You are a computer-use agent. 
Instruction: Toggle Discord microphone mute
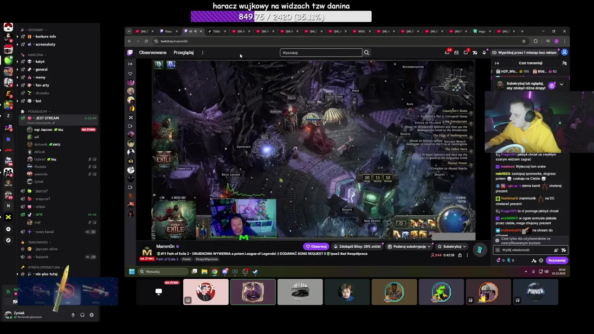pos(73,315)
